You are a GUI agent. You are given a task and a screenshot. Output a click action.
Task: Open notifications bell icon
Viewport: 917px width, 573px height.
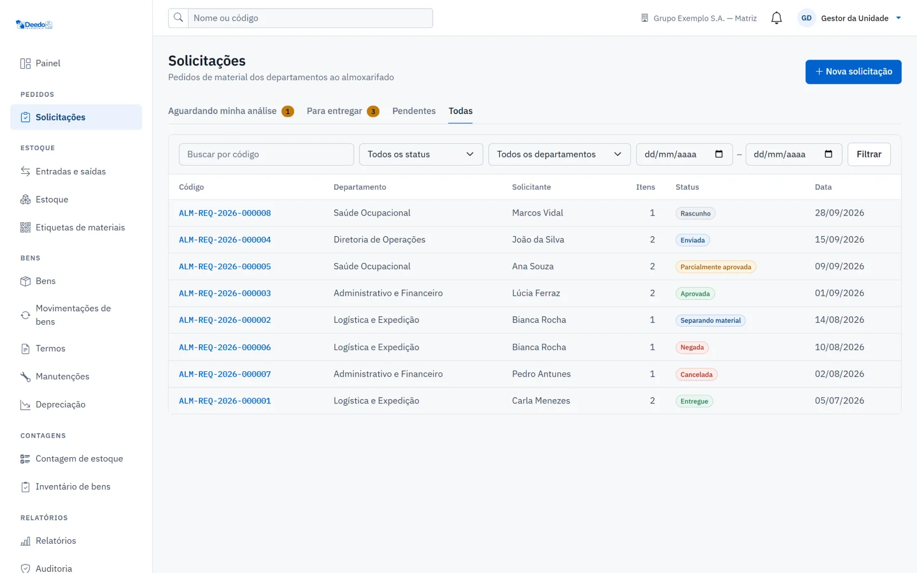[x=777, y=18]
